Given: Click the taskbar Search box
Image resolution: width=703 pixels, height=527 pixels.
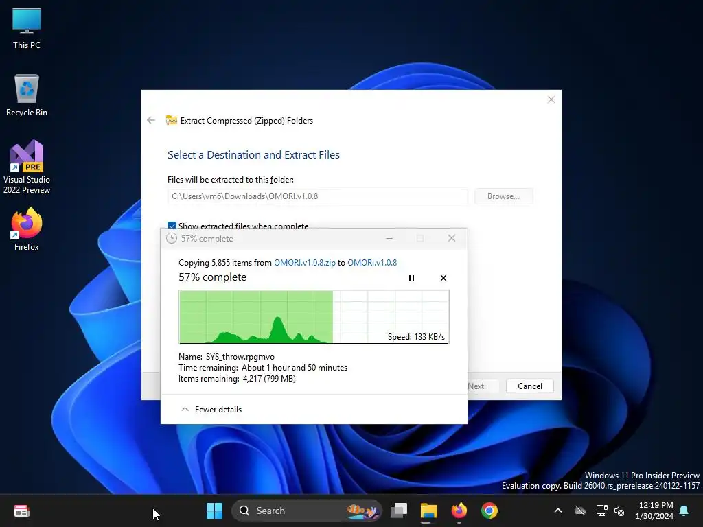Looking at the screenshot, I should 307,511.
